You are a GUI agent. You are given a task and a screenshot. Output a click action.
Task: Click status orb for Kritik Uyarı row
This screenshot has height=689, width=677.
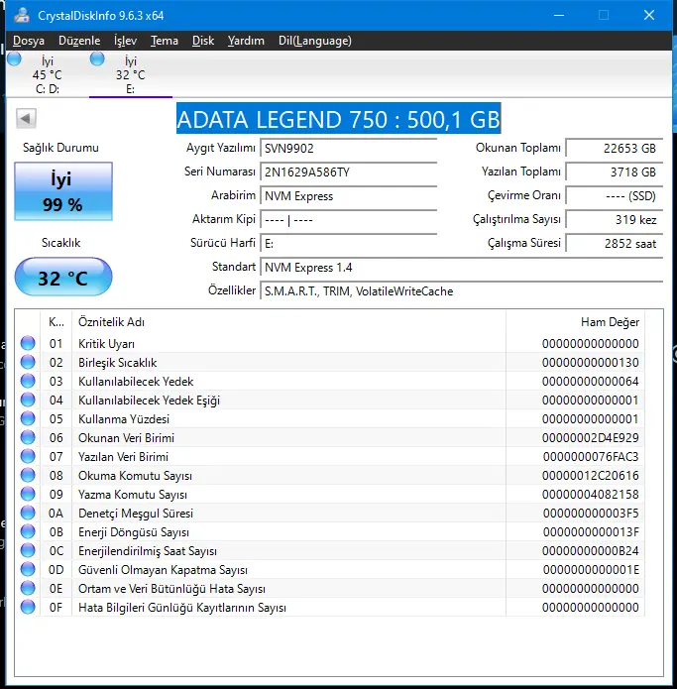28,343
